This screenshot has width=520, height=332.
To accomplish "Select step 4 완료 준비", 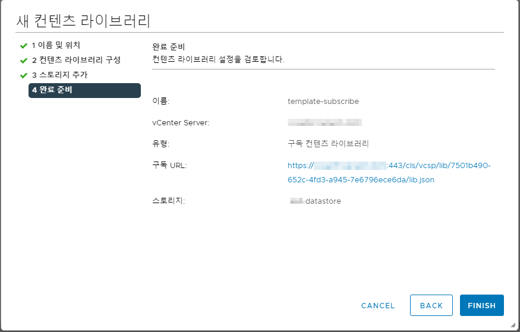I will 84,90.
